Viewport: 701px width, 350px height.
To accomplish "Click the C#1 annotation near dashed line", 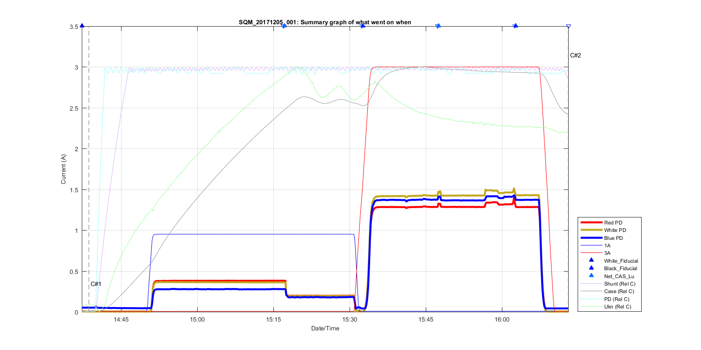I will (96, 284).
